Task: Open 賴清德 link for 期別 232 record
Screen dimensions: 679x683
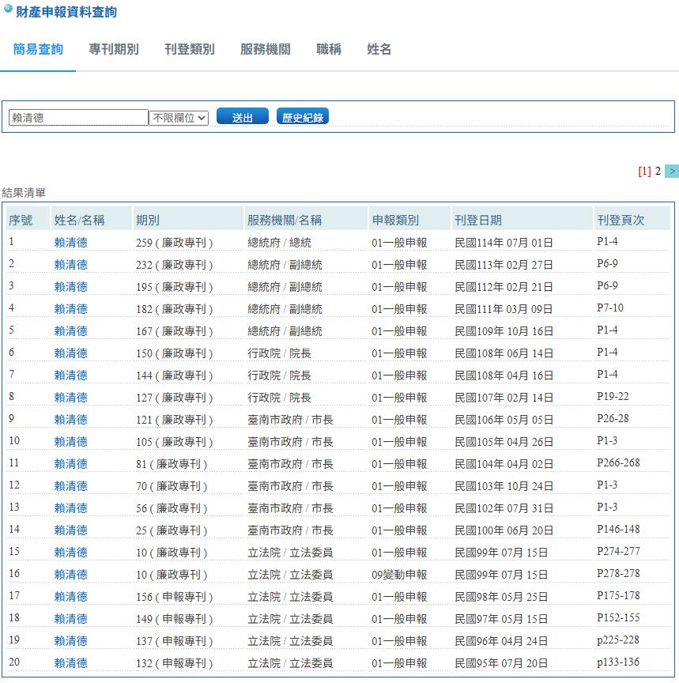Action: 70,265
